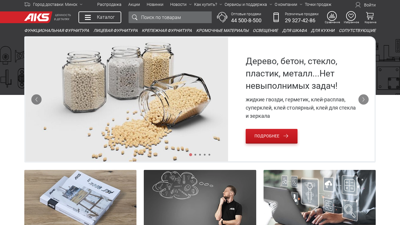This screenshot has height=225, width=400.
Task: Click the delivery truck icon
Action: 27,4
